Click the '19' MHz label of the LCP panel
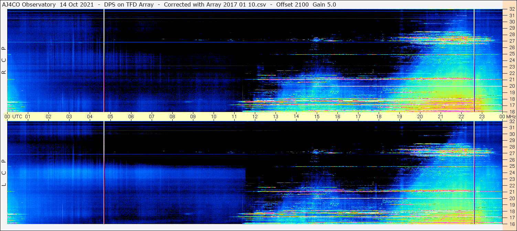 (x=511, y=205)
